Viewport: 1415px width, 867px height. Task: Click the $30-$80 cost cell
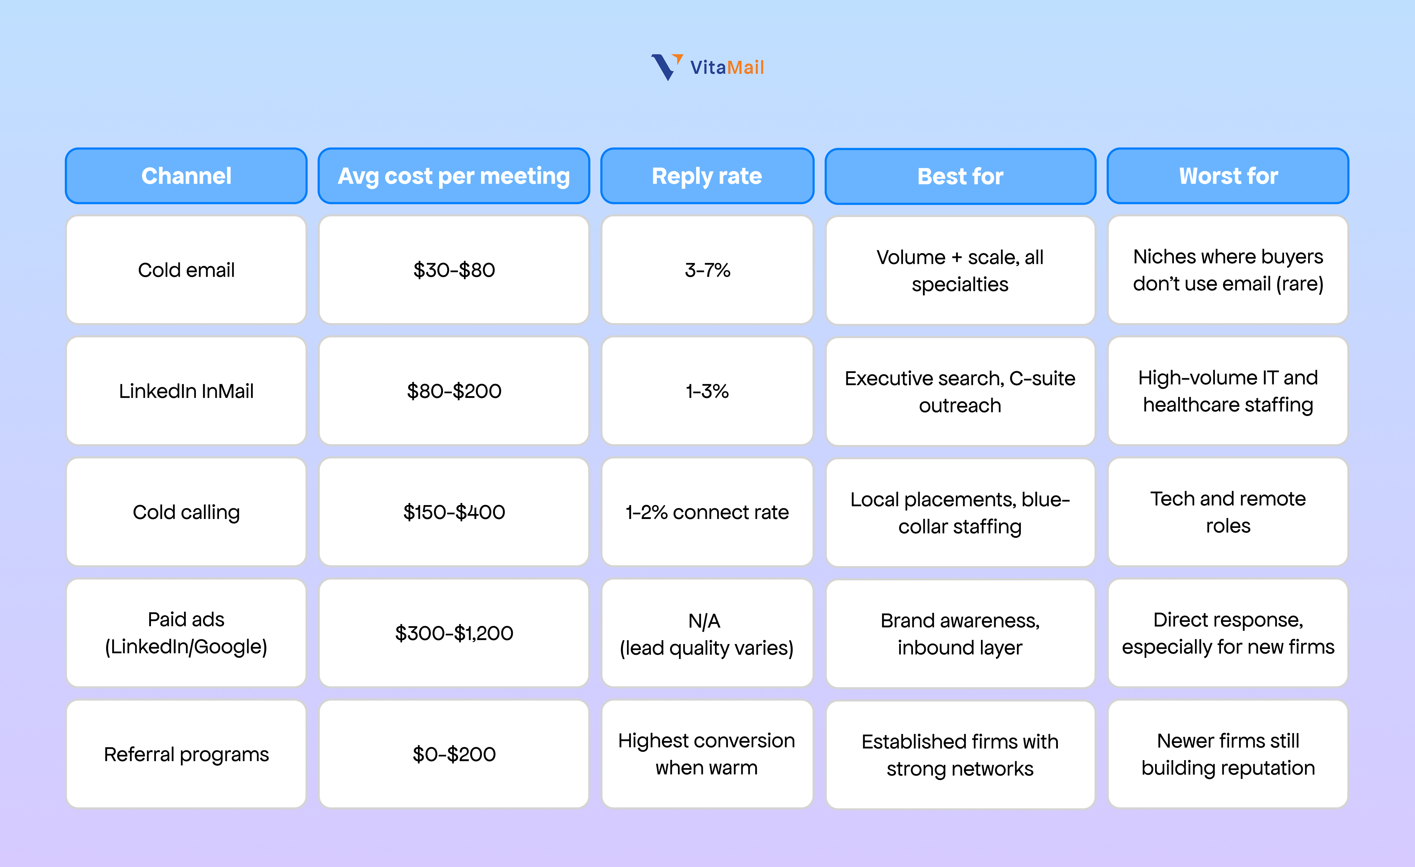point(454,270)
